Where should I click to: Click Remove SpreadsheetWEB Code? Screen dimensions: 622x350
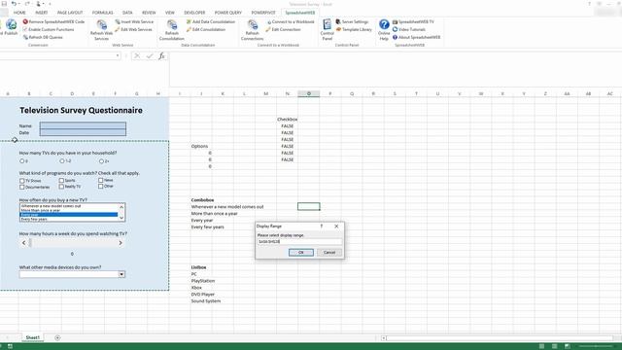53,21
